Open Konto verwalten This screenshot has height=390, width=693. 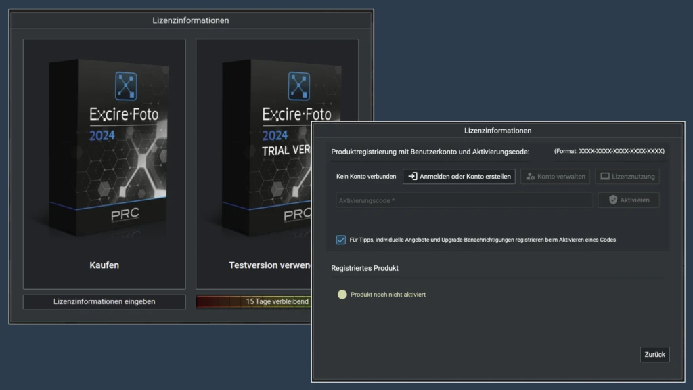tap(555, 177)
